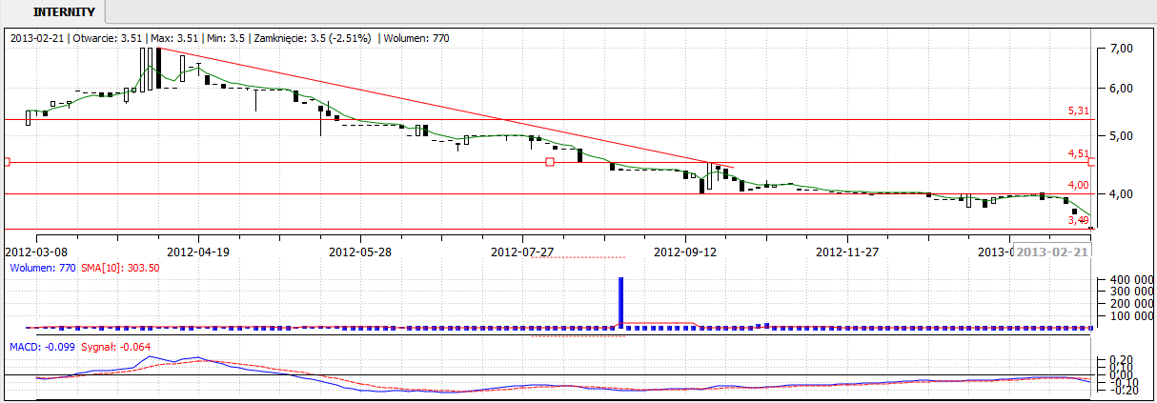Click the left handle of the 4,51 line
Image resolution: width=1157 pixels, height=403 pixels.
point(6,163)
